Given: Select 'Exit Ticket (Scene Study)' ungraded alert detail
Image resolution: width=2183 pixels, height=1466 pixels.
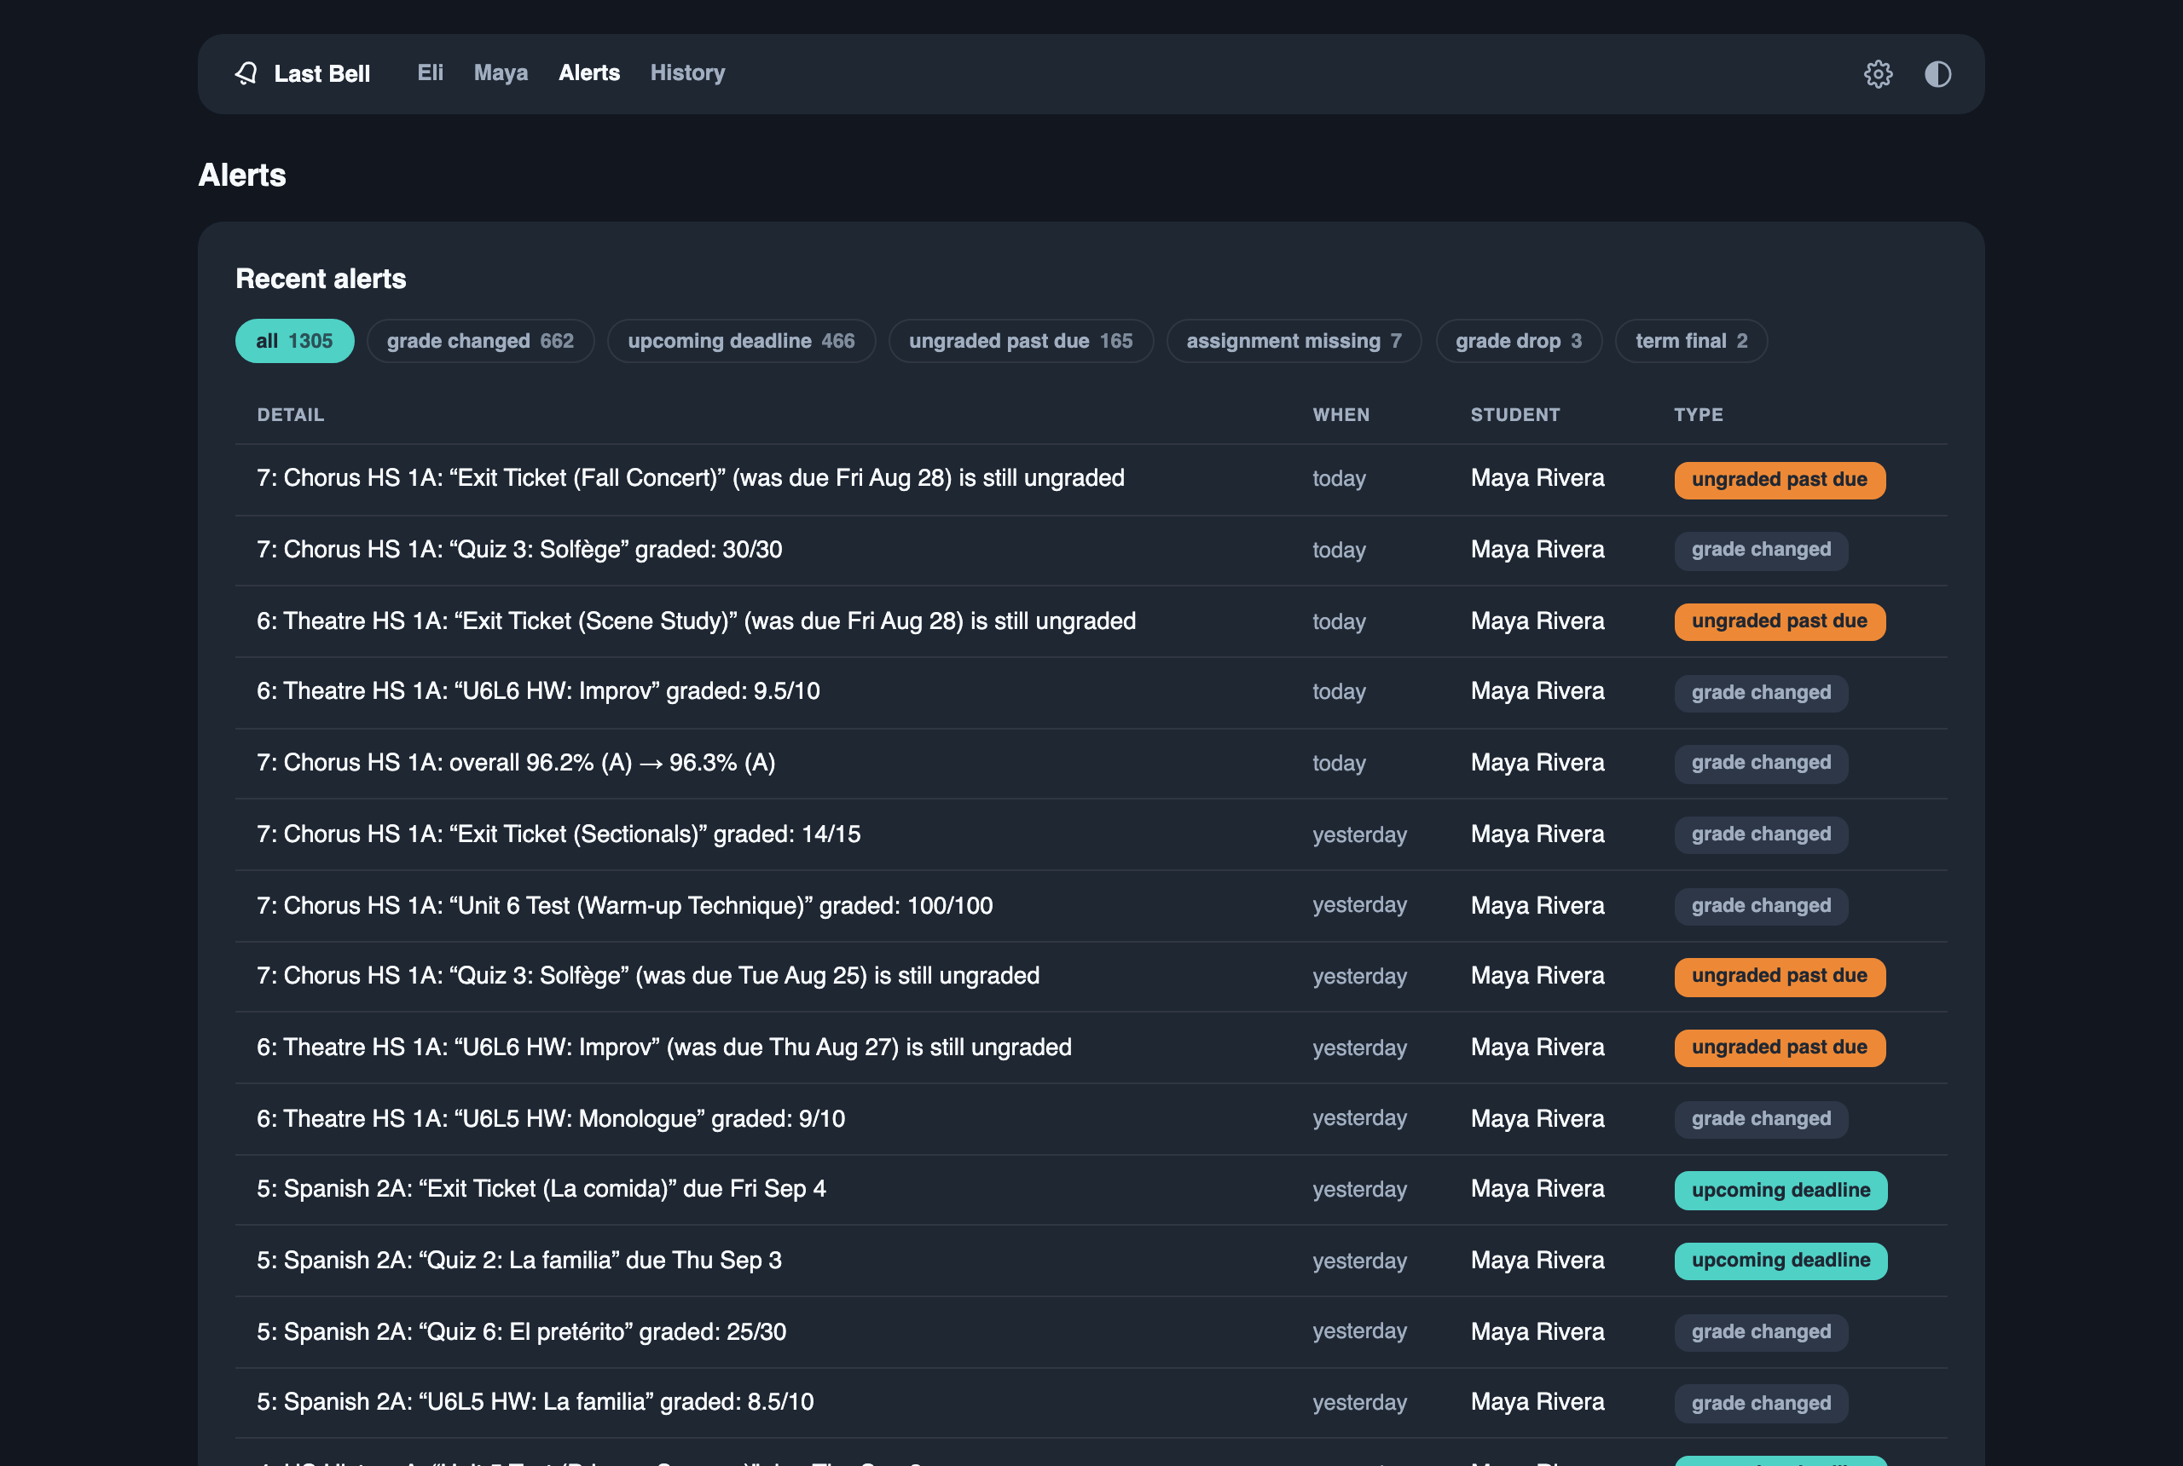Looking at the screenshot, I should (697, 621).
